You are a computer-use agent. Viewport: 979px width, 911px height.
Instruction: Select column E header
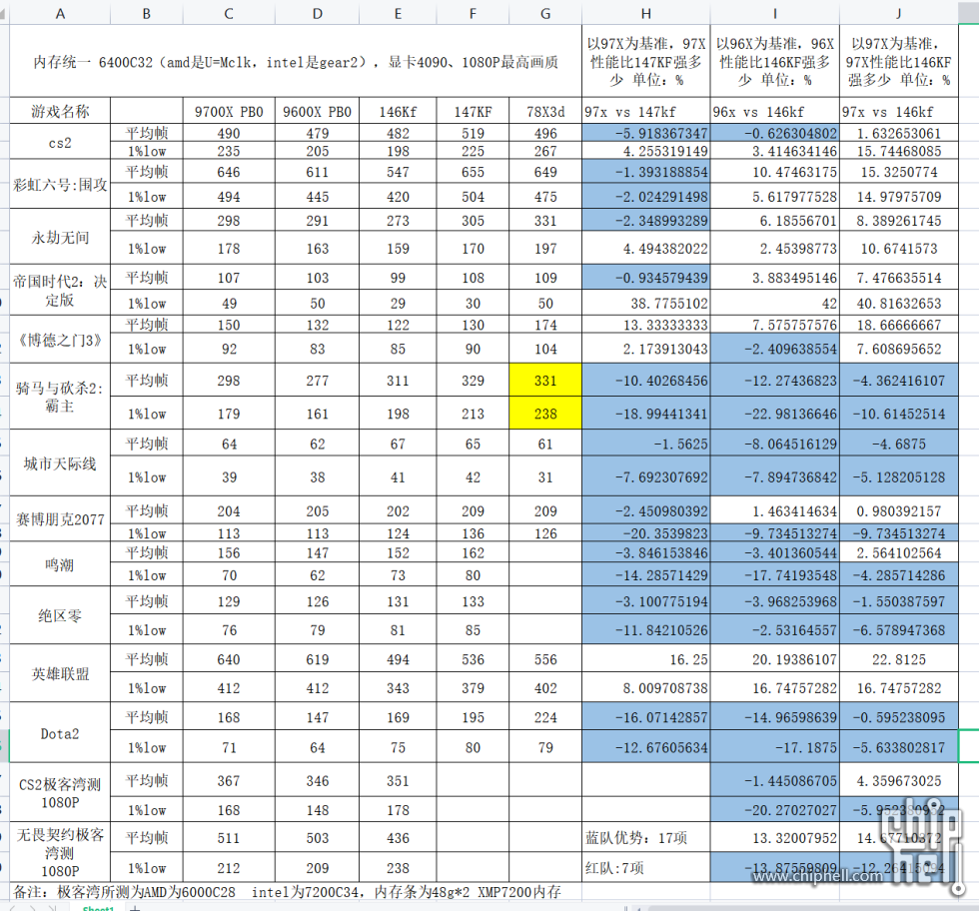click(398, 13)
